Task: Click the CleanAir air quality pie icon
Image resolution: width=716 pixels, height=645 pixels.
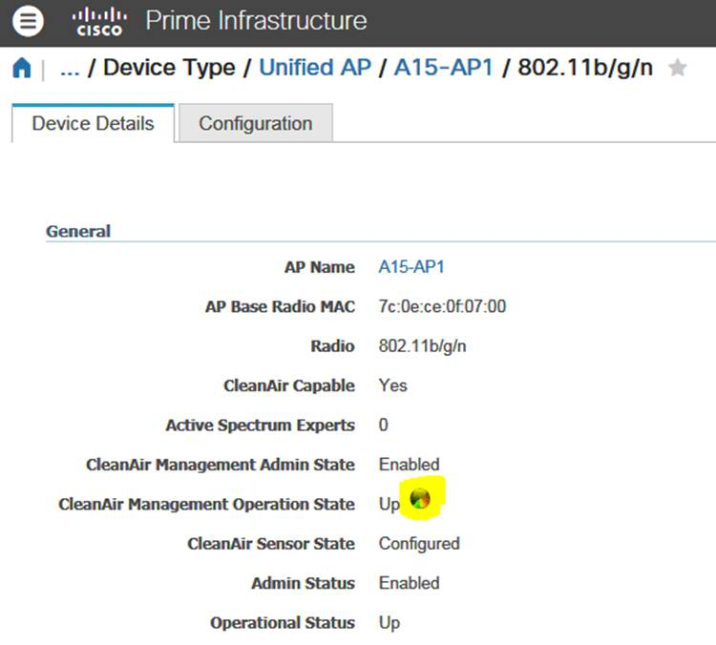Action: [420, 498]
